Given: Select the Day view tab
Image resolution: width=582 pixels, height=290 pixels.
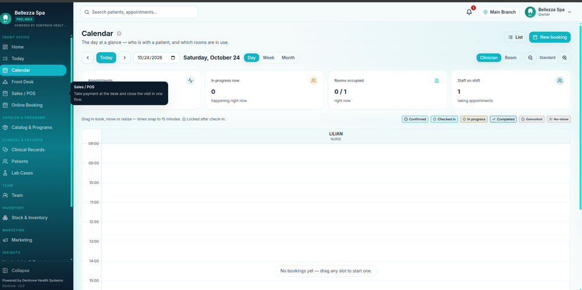Looking at the screenshot, I should 251,58.
